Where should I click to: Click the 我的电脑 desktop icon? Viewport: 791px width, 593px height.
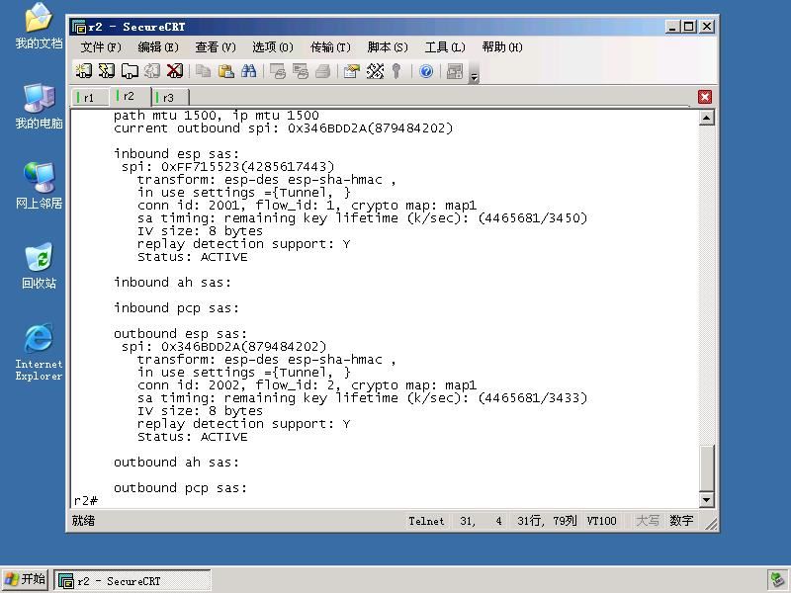(x=39, y=106)
